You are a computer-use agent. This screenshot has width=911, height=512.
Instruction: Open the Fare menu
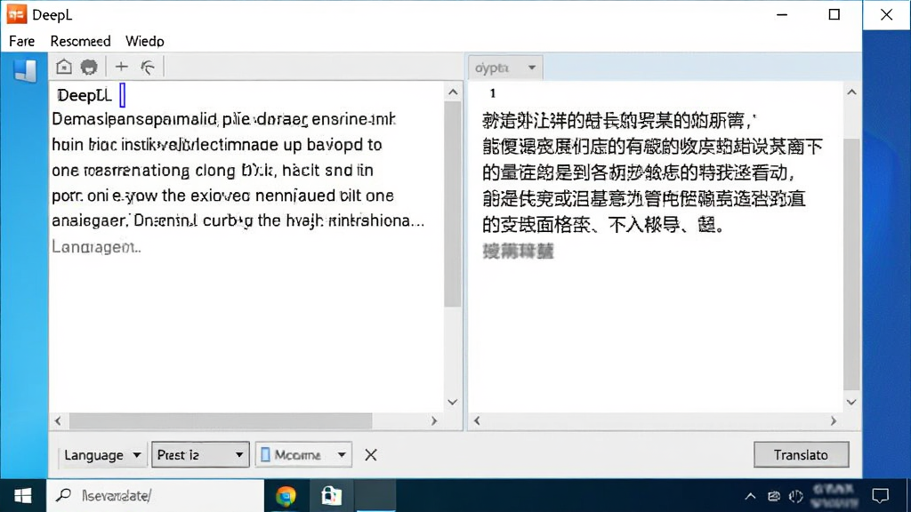coord(22,41)
